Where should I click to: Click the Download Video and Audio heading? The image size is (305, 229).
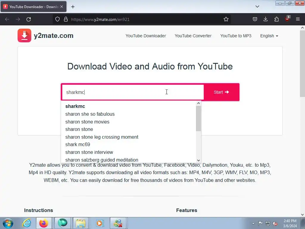pos(150,66)
